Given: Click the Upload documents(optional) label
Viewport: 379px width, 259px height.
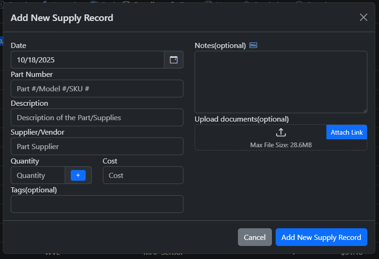Looking at the screenshot, I should coord(242,119).
